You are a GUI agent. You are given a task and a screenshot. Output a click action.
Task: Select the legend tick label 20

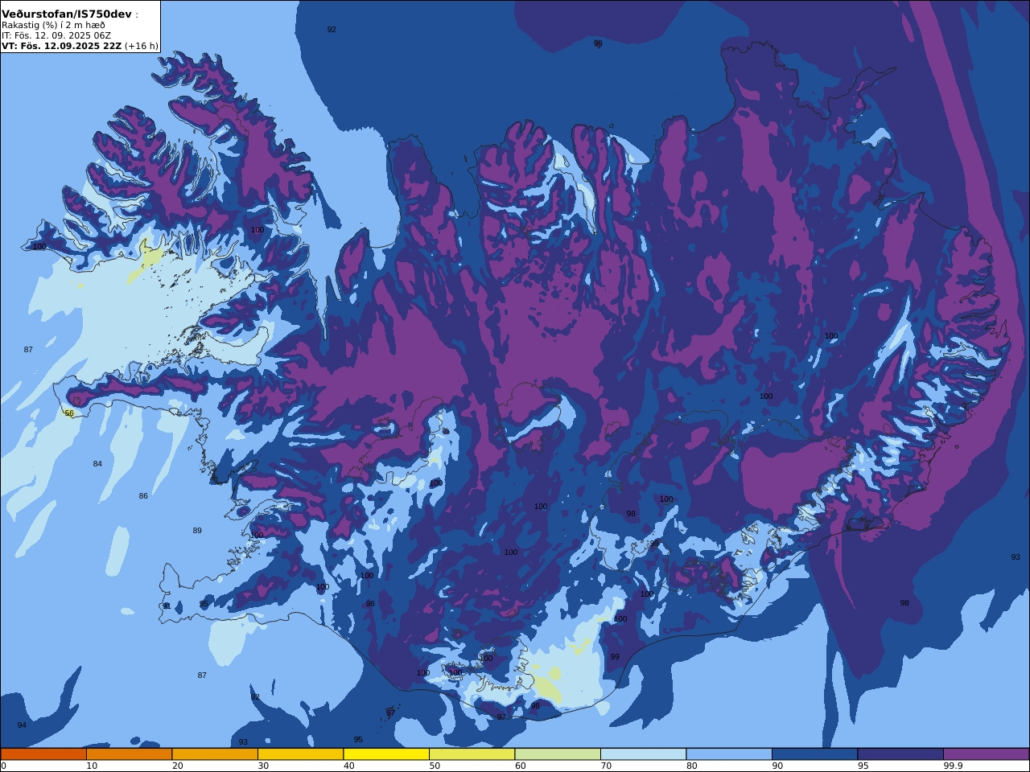click(178, 766)
